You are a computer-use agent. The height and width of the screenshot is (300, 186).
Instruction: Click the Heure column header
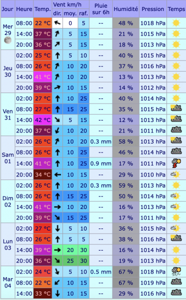tap(24, 9)
